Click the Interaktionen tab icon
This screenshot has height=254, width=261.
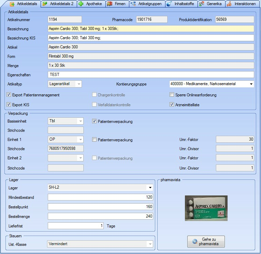[229, 4]
